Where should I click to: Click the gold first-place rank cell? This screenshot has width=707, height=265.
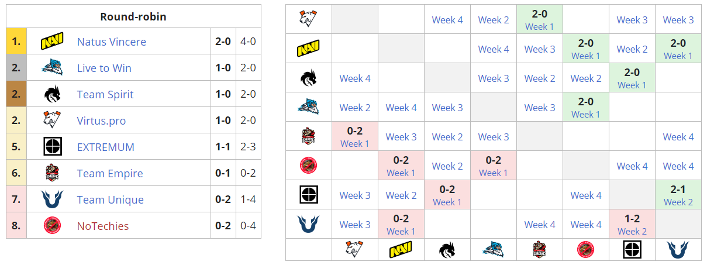tap(16, 42)
